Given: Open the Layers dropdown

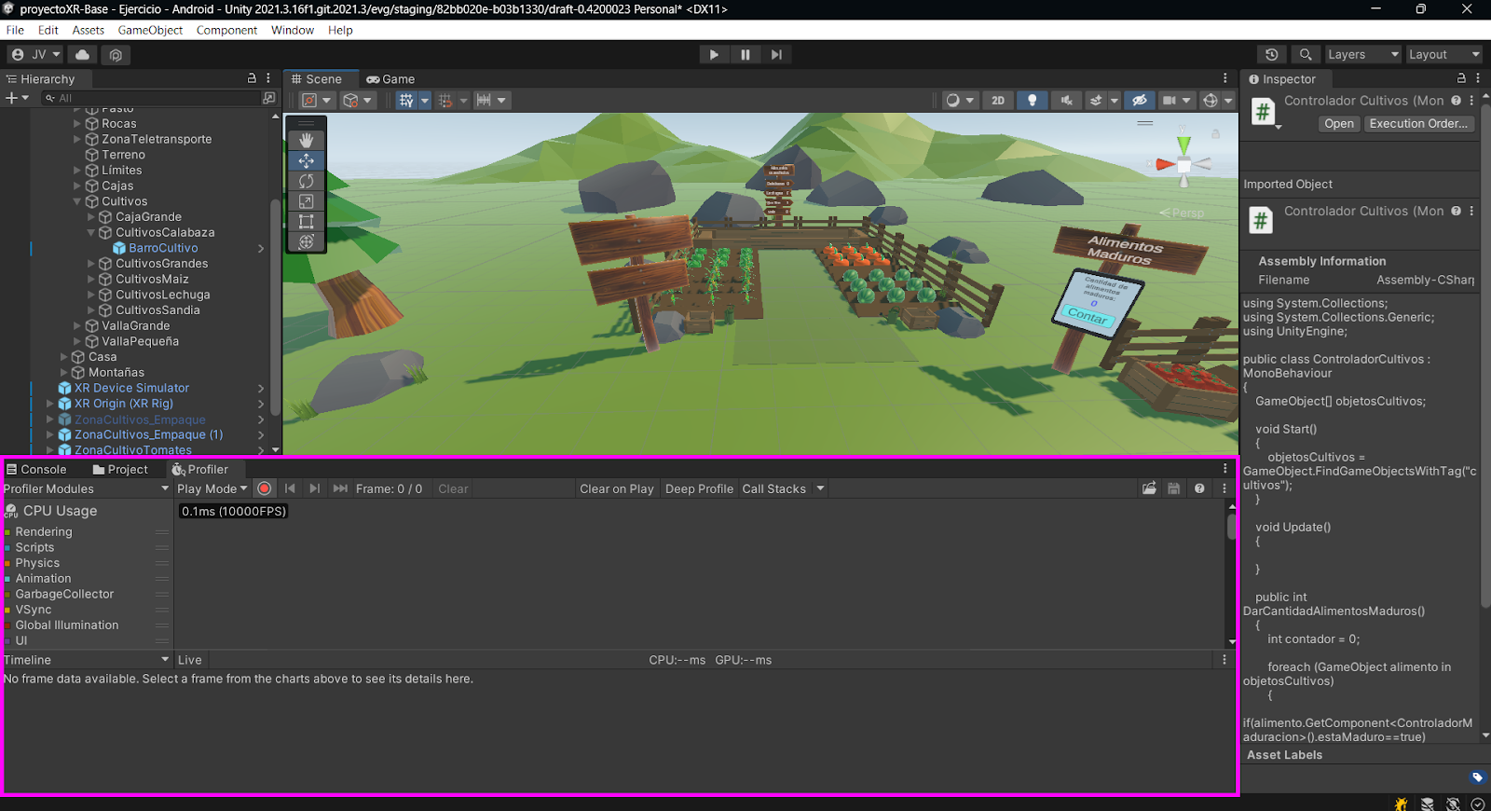Looking at the screenshot, I should tap(1362, 55).
